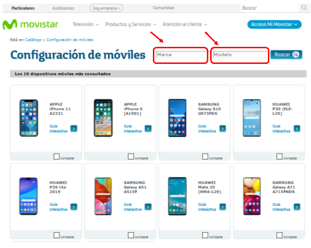The width and height of the screenshot is (311, 248).
Task: Open Acceso Mi Movistar dropdown
Action: tap(274, 25)
